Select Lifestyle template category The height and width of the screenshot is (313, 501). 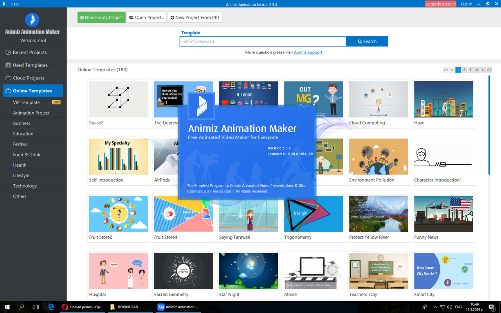coord(21,176)
